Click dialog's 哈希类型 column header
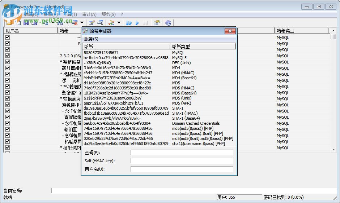 click(x=203, y=46)
